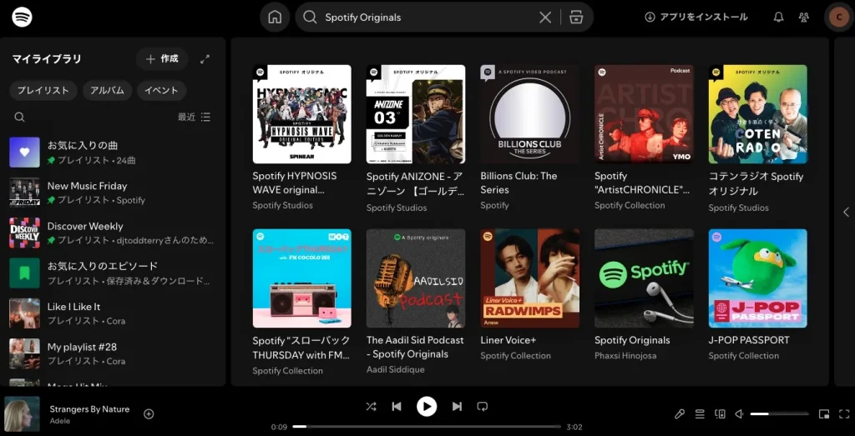
Task: Open the play queue icon
Action: [700, 414]
